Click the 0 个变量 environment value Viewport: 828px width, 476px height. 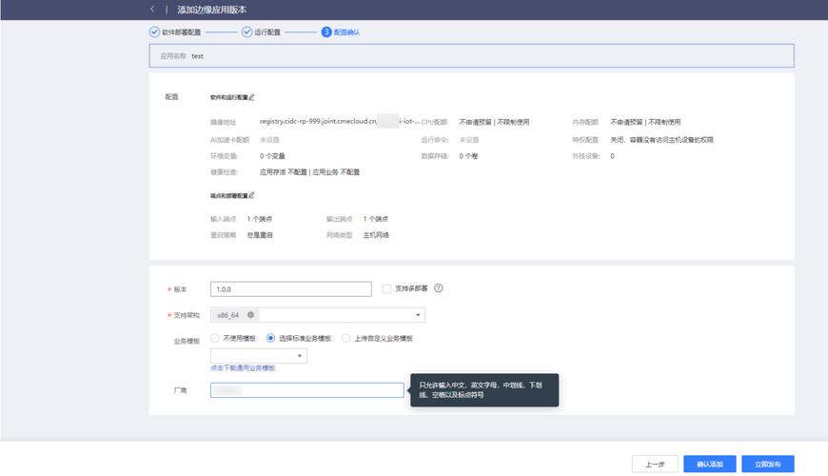[x=272, y=156]
